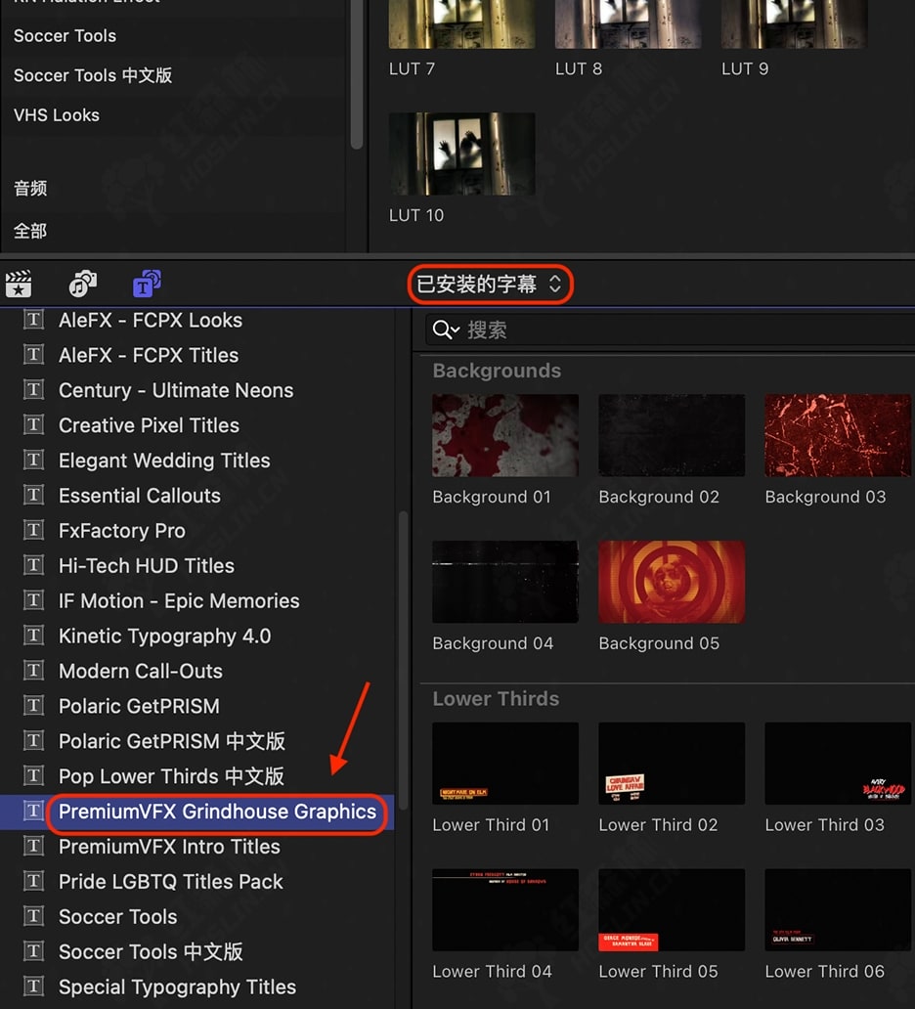915x1009 pixels.
Task: Select the LUT 7 effect thumbnail
Action: coord(461,23)
